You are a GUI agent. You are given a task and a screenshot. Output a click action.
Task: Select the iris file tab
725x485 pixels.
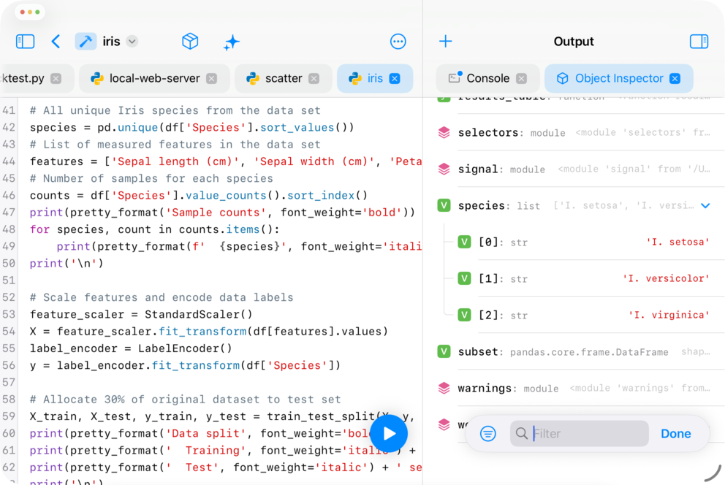(374, 79)
